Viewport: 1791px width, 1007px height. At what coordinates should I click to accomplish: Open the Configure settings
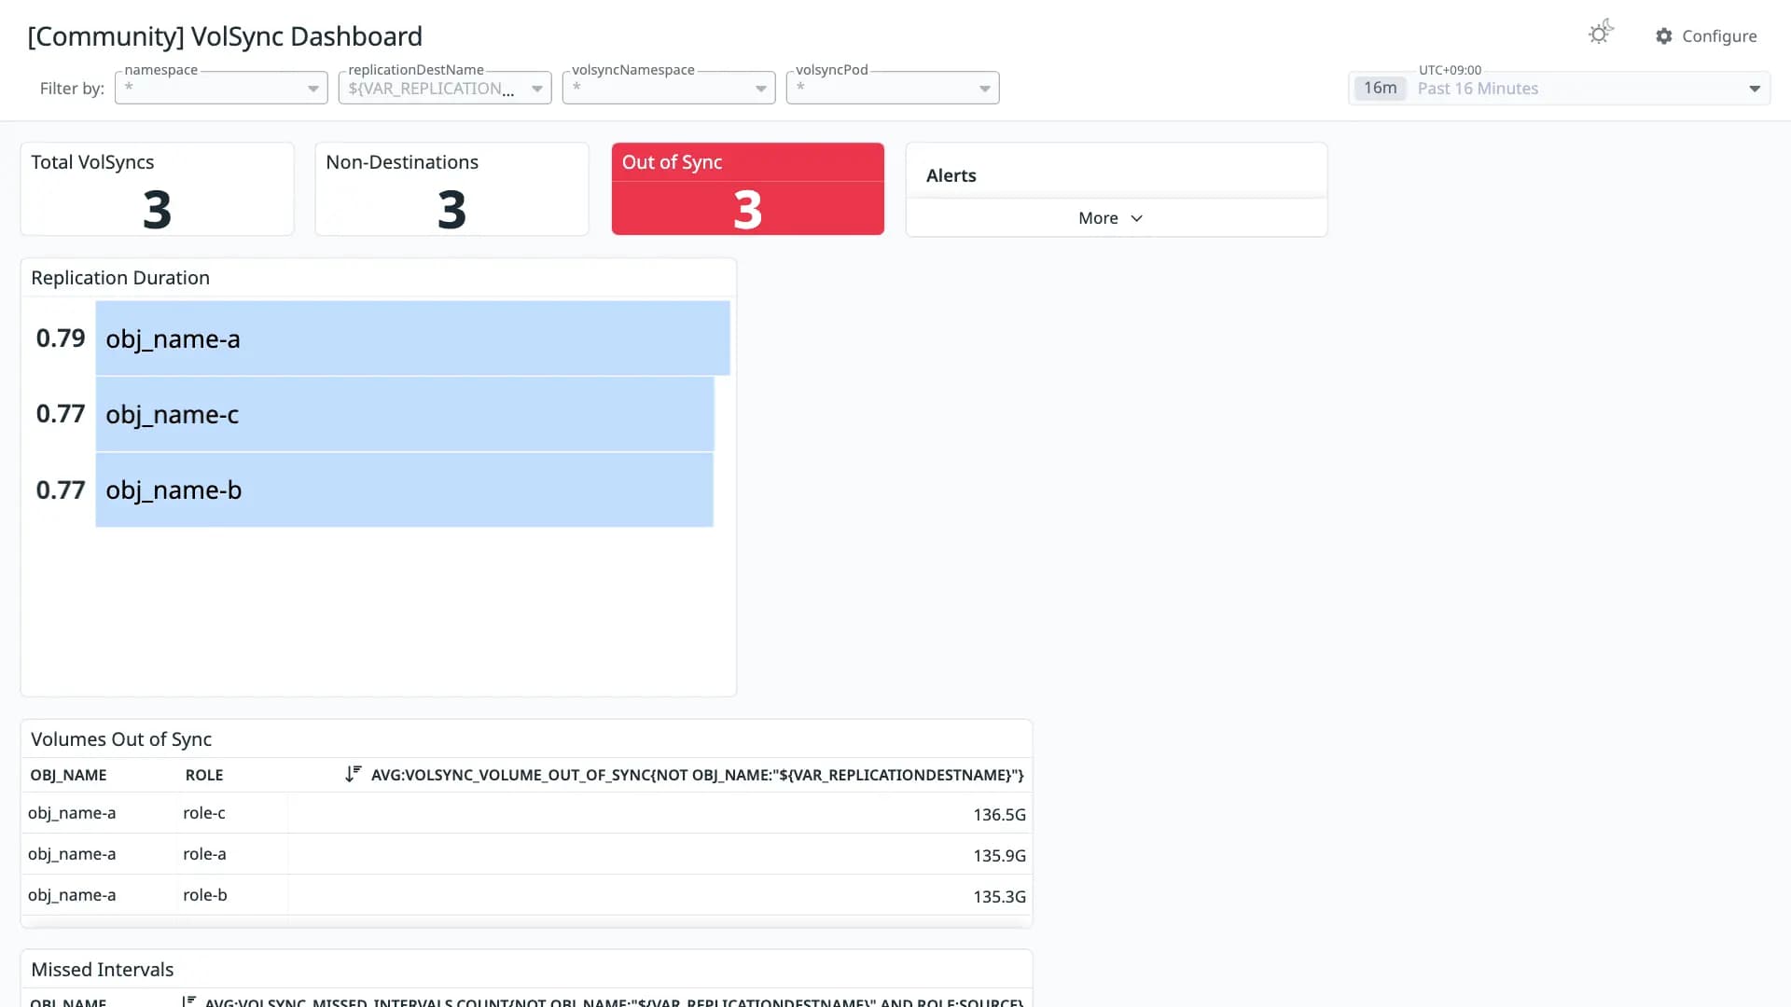(1706, 36)
